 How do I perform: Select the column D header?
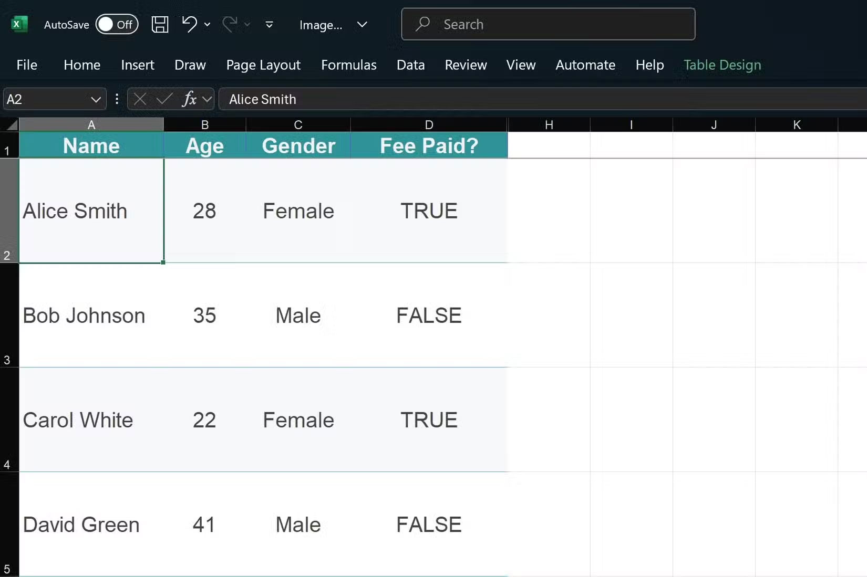pyautogui.click(x=429, y=124)
